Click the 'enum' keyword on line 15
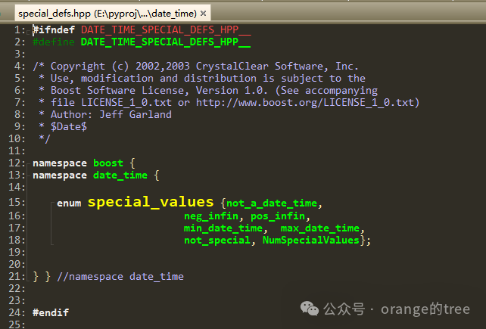Screen dimensions: 486x329 pos(69,203)
